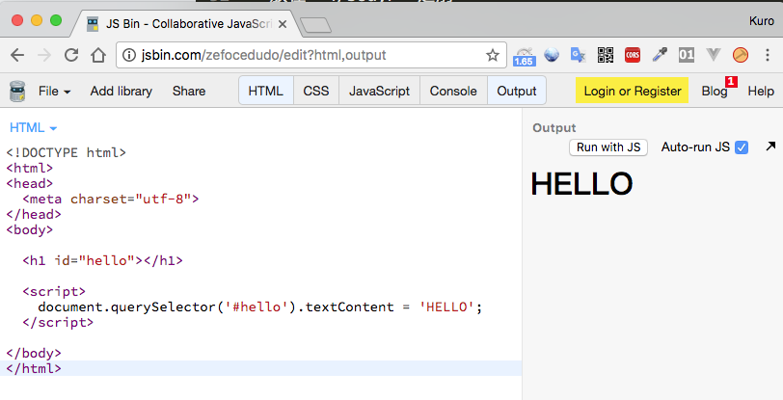Click the browser forward arrow
Screen dimensions: 783x400
tap(44, 55)
